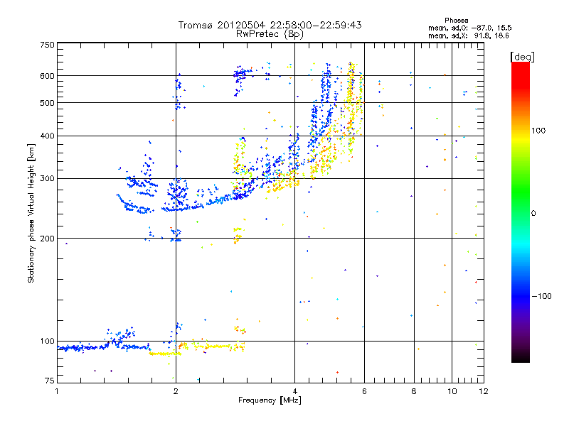569x426 pixels.
Task: Click the y-axis tick '100'
Action: coord(47,341)
